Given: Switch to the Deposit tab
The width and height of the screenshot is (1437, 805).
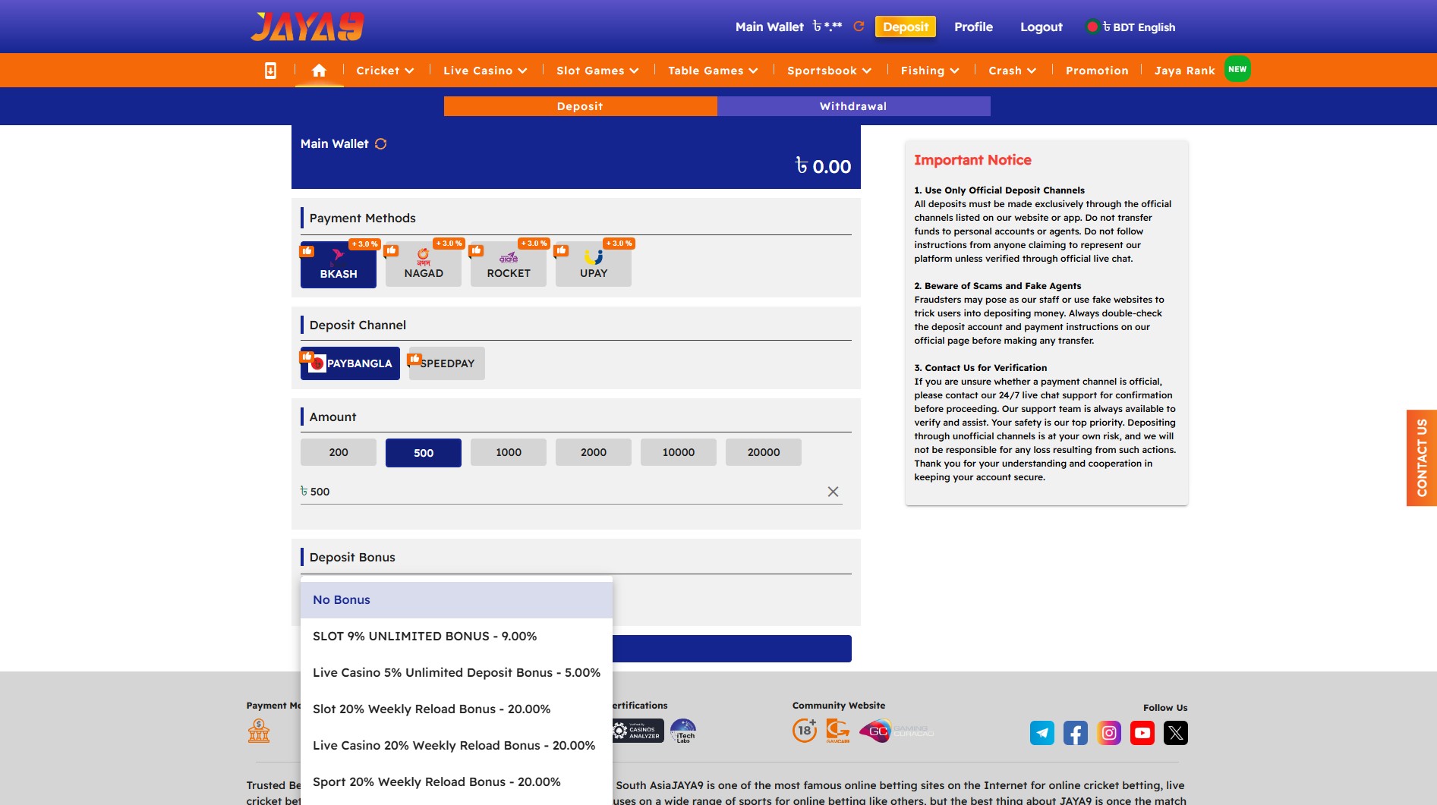Looking at the screenshot, I should click(581, 106).
